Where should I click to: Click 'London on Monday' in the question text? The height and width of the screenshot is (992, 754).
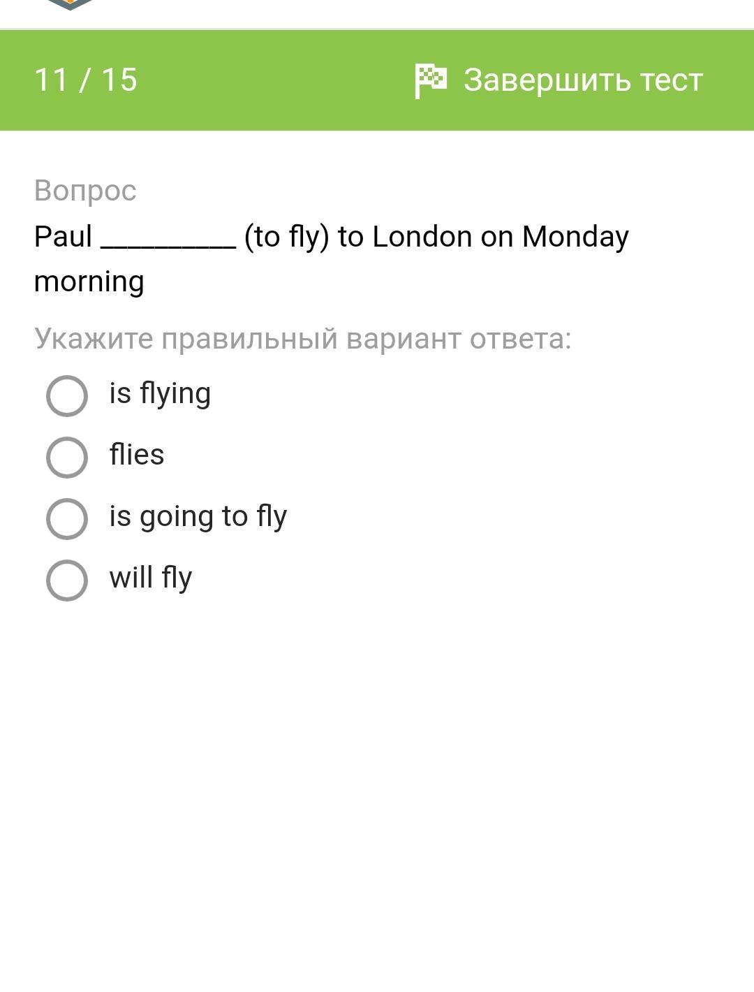[500, 237]
